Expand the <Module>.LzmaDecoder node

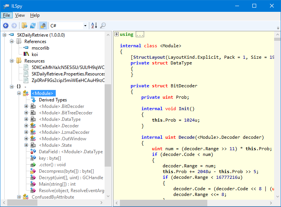click(26, 132)
